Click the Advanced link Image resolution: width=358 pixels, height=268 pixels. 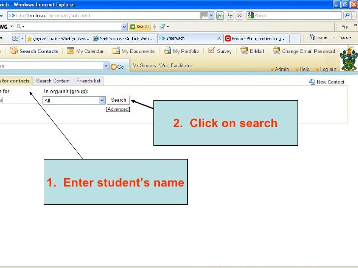pyautogui.click(x=118, y=109)
